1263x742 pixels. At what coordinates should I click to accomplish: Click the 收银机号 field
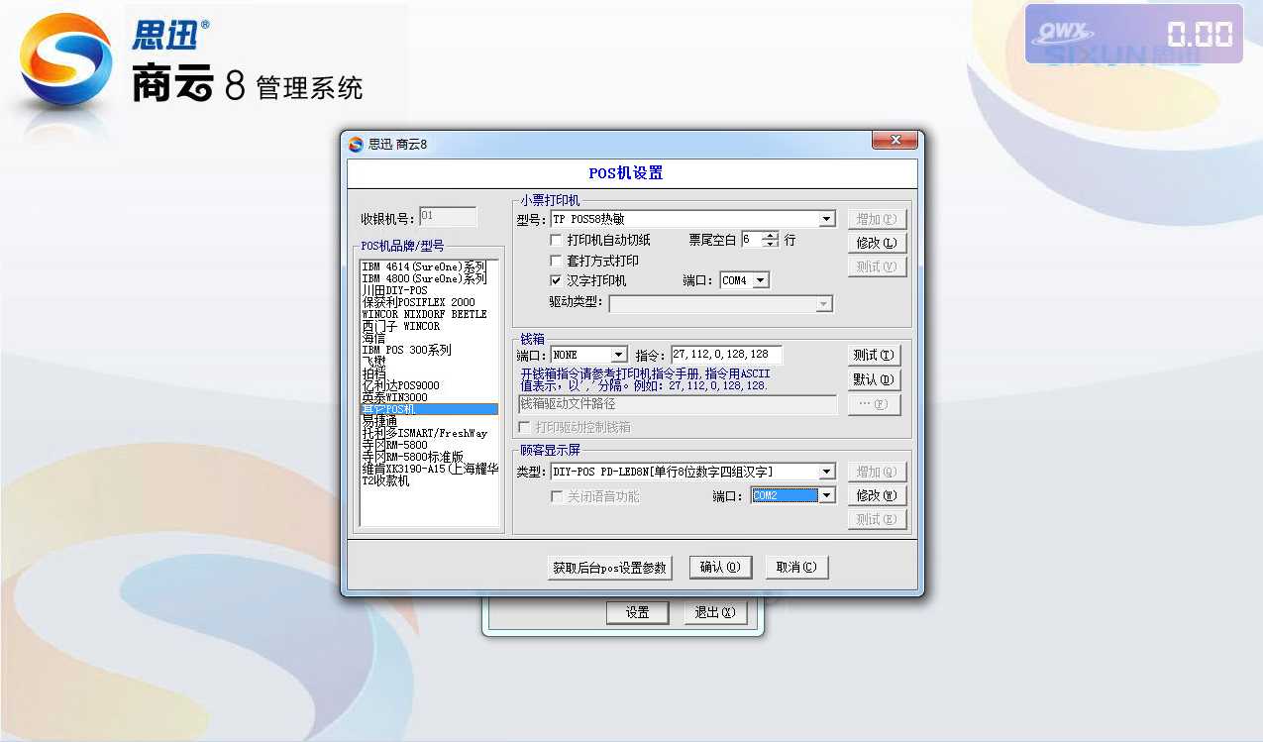[448, 216]
